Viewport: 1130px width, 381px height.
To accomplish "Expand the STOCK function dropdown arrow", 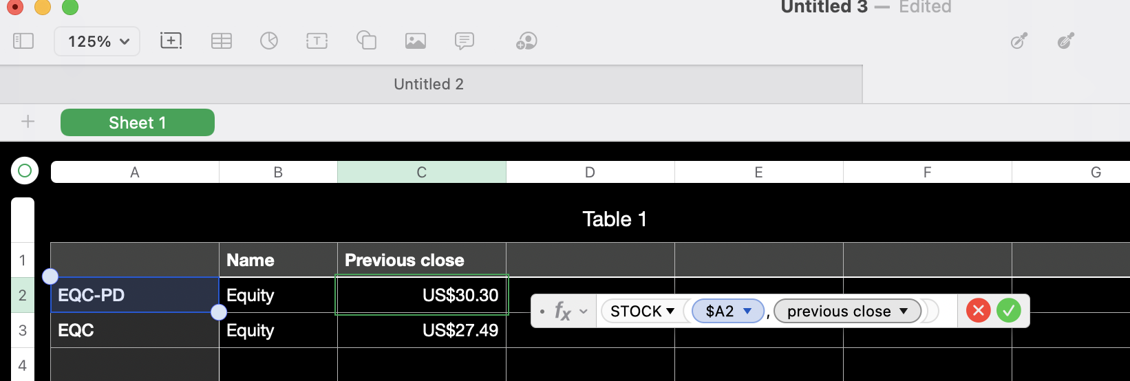I will pos(670,312).
